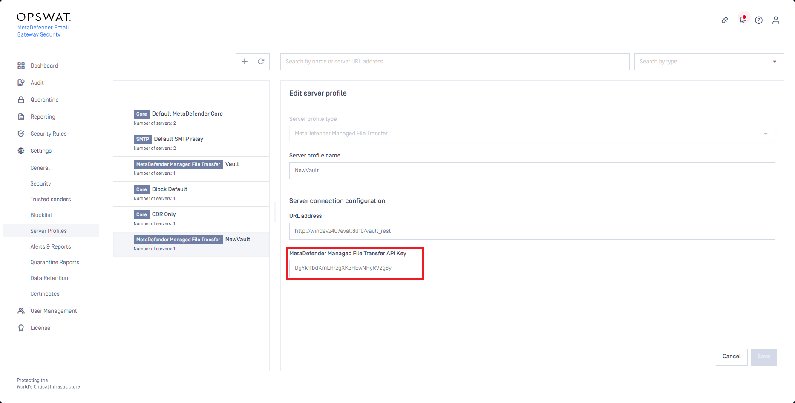Image resolution: width=795 pixels, height=403 pixels.
Task: Collapse the Settings menu
Action: pos(41,151)
